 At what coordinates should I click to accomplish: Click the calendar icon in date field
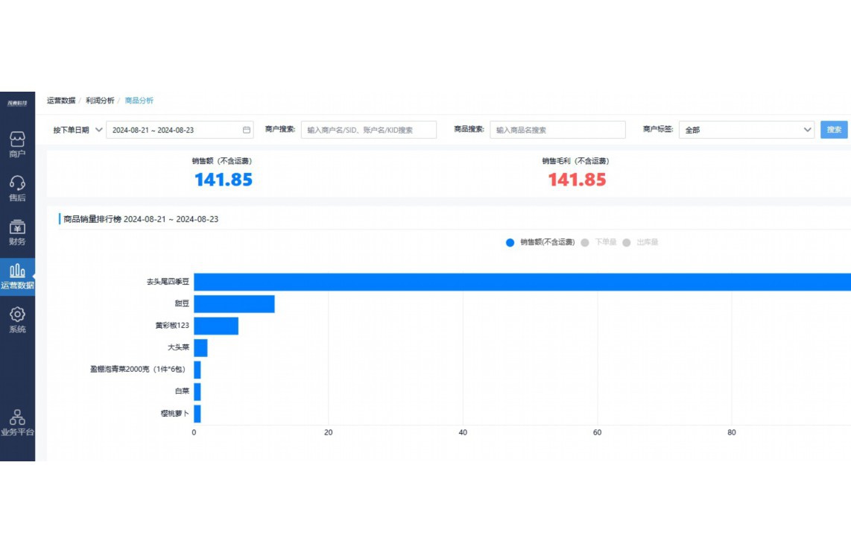[x=246, y=130]
